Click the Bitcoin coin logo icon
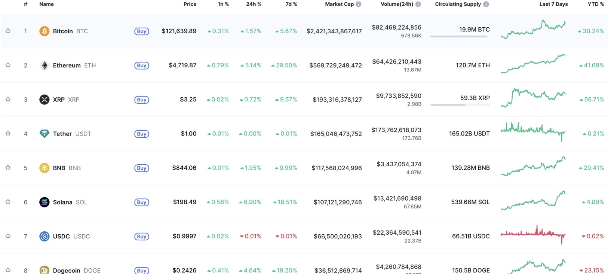 point(44,31)
